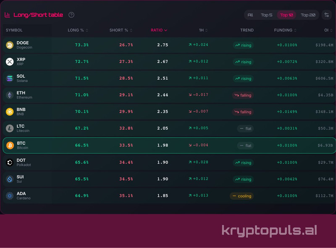Open the table filter settings icon
Viewport: 336px width, 248px height.
327,15
